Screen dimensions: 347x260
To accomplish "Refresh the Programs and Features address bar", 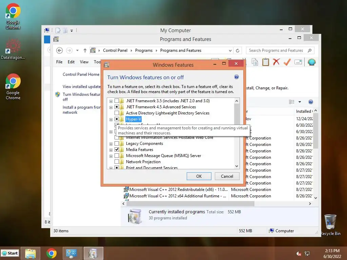I will pos(238,50).
